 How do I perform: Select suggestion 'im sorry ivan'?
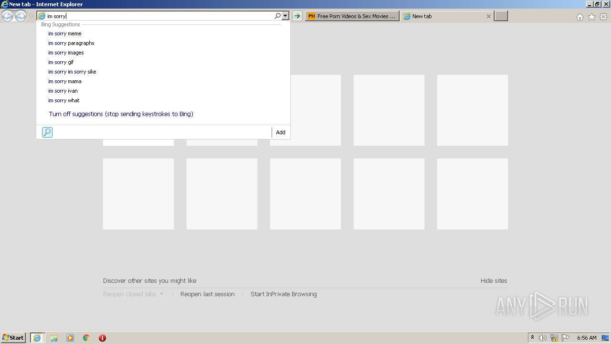[163, 91]
